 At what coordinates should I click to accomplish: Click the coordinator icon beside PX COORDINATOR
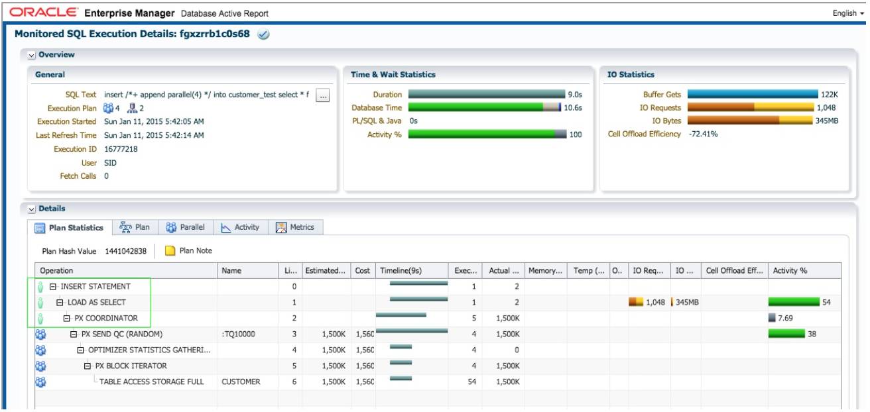point(40,319)
